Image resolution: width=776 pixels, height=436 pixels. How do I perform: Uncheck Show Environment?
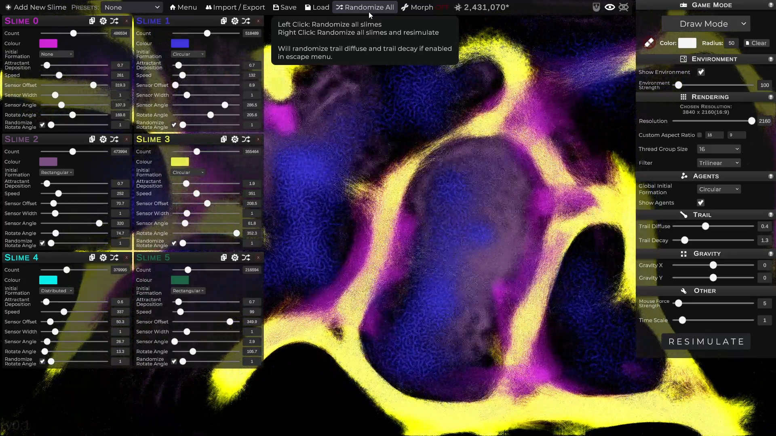tap(701, 72)
